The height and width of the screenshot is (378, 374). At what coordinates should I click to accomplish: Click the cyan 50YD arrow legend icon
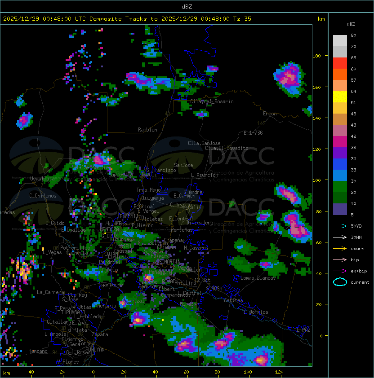click(340, 226)
